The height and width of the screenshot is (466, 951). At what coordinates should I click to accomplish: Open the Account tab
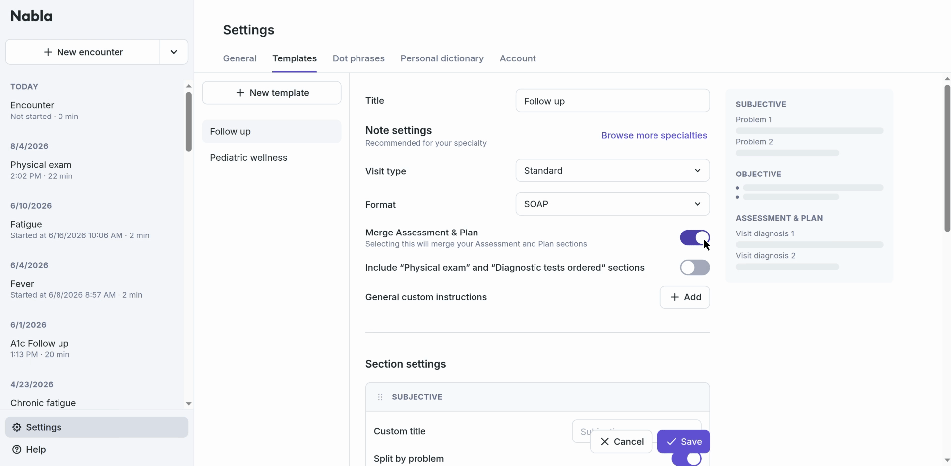tap(518, 58)
